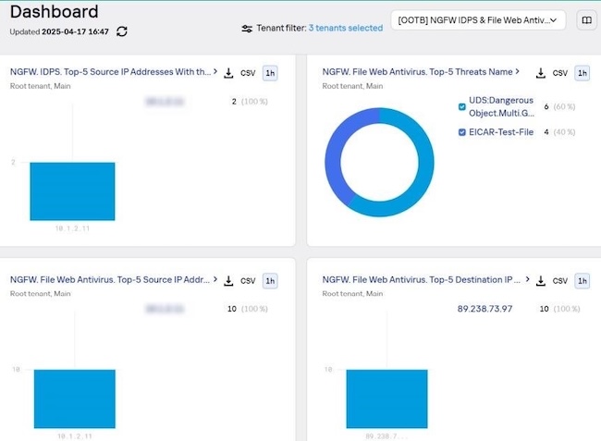601x441 pixels.
Task: Change 1h period on IDPS Source IP widget
Action: (270, 73)
